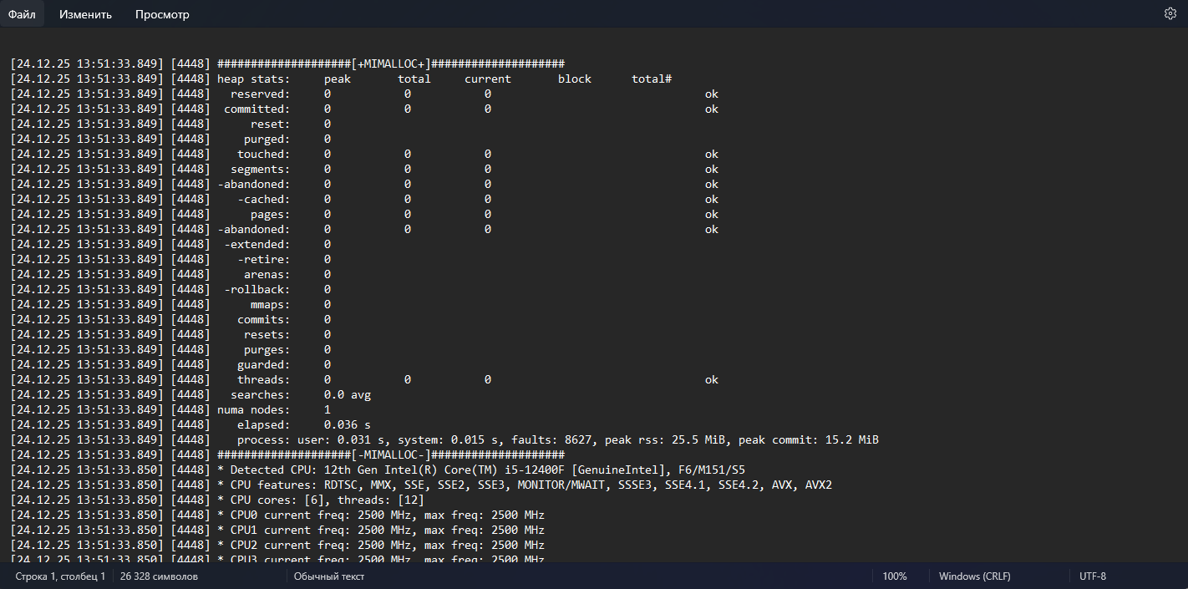Click the 'current' column header

[488, 79]
